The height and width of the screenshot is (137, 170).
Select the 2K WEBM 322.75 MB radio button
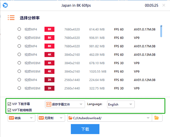point(19,88)
